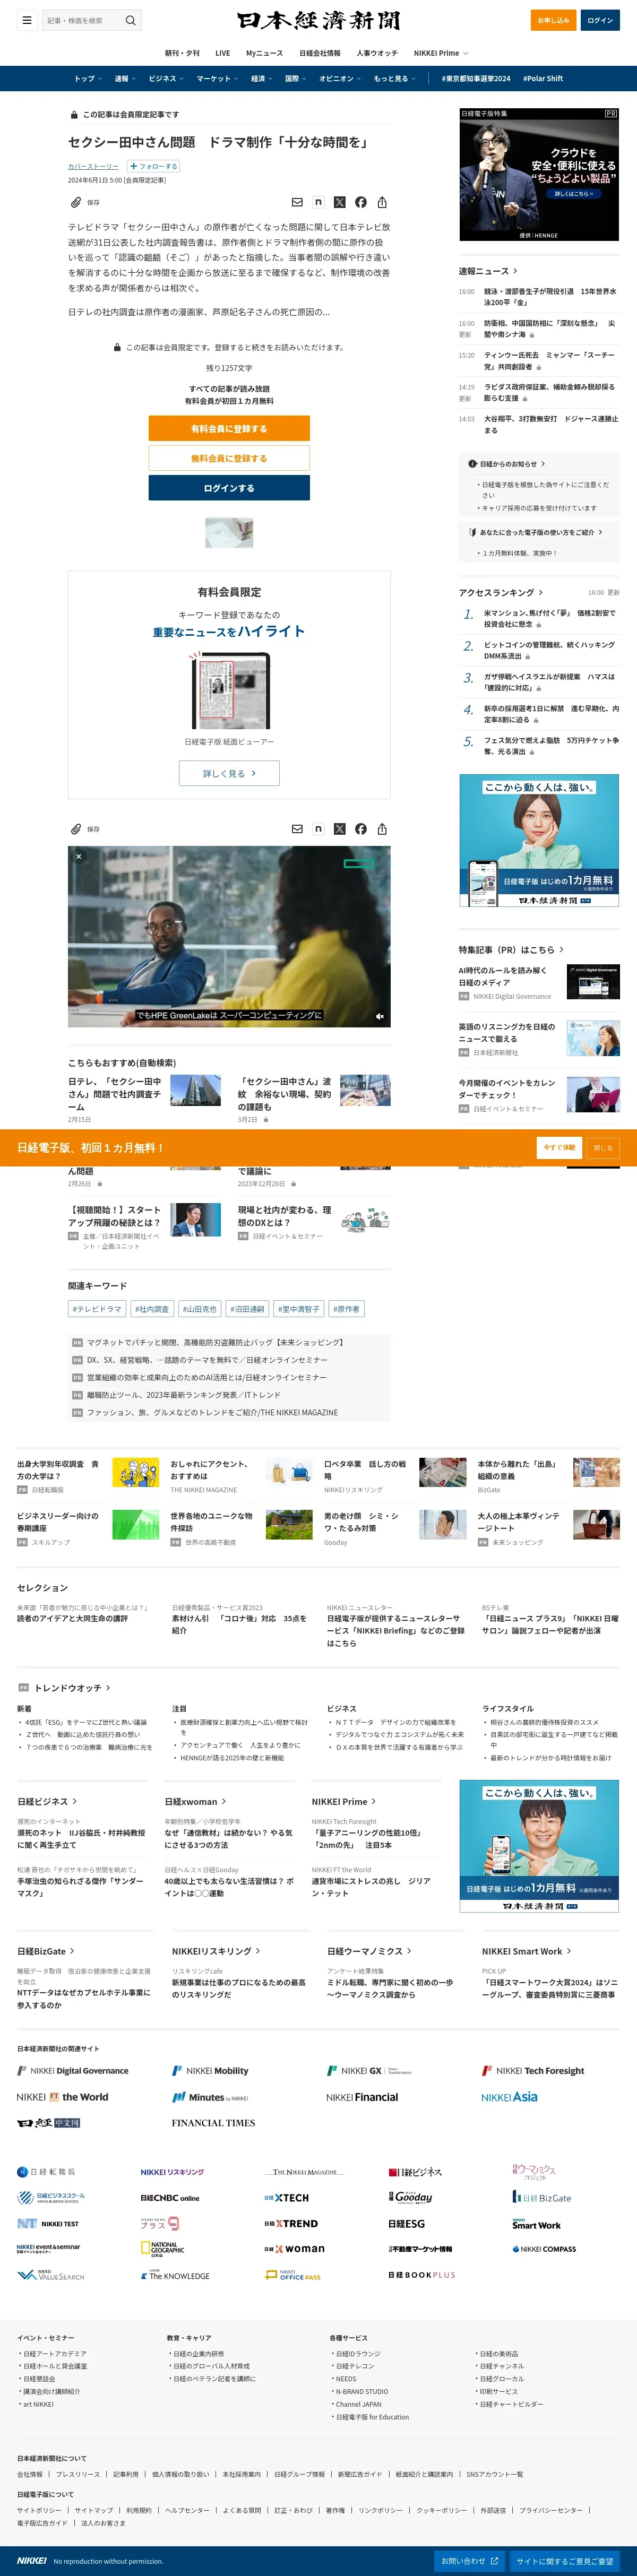
Task: Click the Nikkei masthead logo at top
Action: [318, 20]
